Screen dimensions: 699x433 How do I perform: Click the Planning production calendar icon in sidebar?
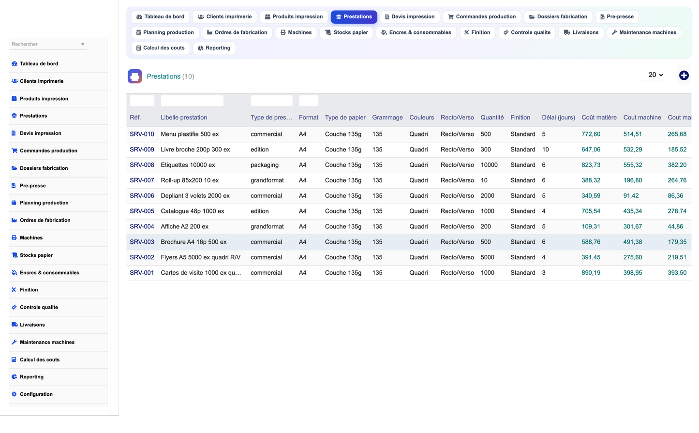14,203
